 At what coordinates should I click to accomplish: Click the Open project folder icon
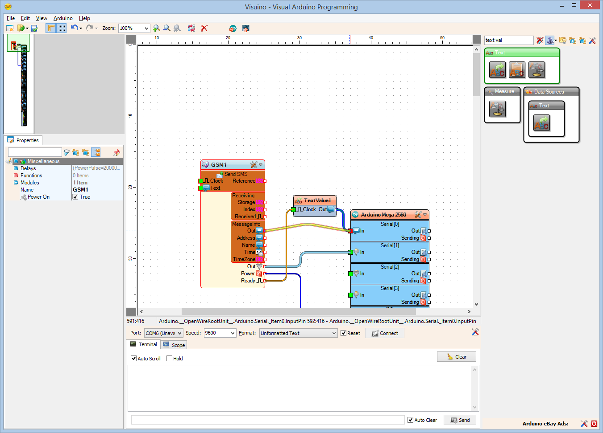click(21, 28)
